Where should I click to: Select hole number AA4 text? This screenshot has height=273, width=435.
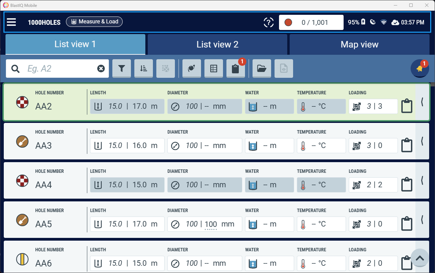tap(44, 185)
